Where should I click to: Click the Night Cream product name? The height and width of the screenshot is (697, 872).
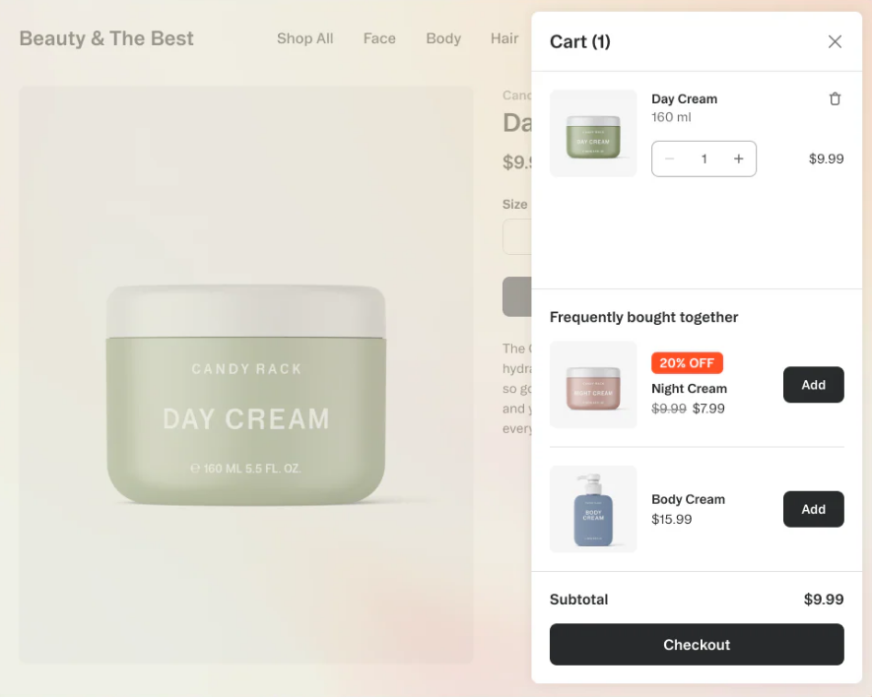pos(689,389)
